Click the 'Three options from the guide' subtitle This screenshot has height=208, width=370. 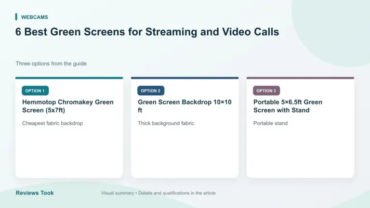pos(51,64)
